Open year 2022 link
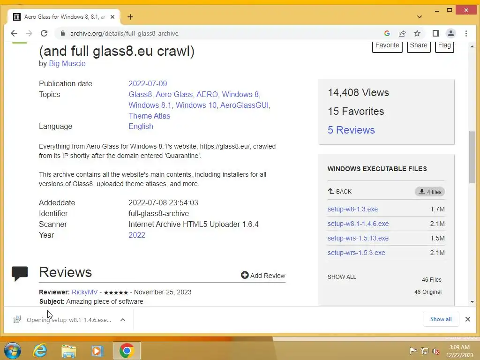 [x=137, y=235]
